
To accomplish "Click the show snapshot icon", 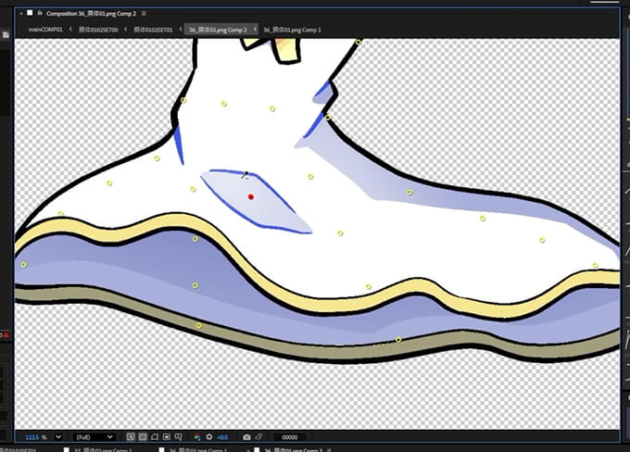I will pos(259,436).
